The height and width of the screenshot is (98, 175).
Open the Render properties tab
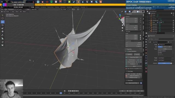146,39
